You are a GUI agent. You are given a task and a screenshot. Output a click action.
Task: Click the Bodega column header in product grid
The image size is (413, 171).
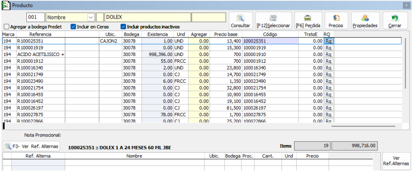(132, 34)
